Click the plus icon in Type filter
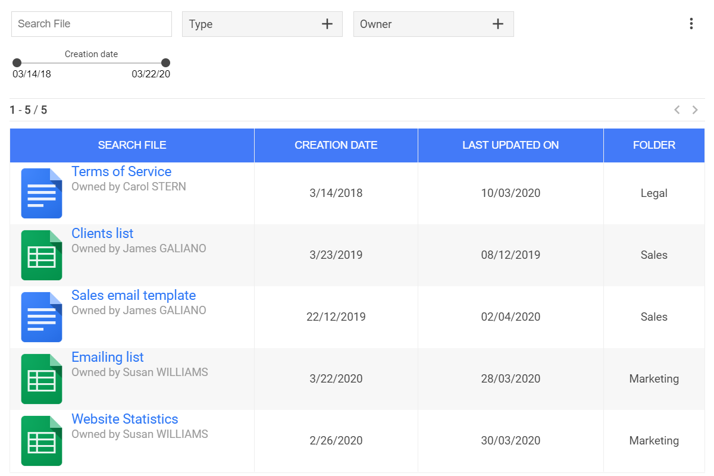Viewport: 714px width, 476px height. tap(327, 24)
